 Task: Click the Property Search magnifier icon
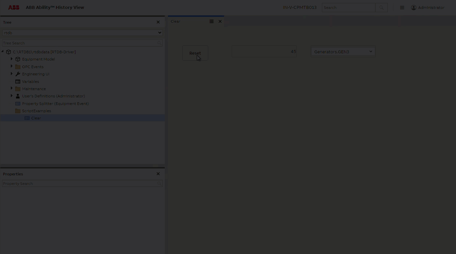tap(159, 184)
